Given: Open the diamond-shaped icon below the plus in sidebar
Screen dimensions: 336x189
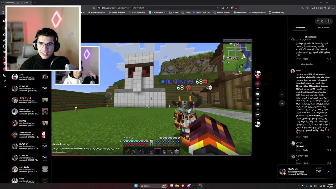Looking at the screenshot, I should pyautogui.click(x=4, y=81).
